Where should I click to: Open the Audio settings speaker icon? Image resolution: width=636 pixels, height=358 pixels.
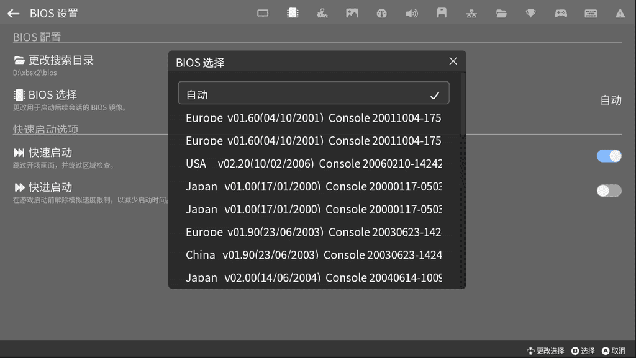tap(412, 14)
